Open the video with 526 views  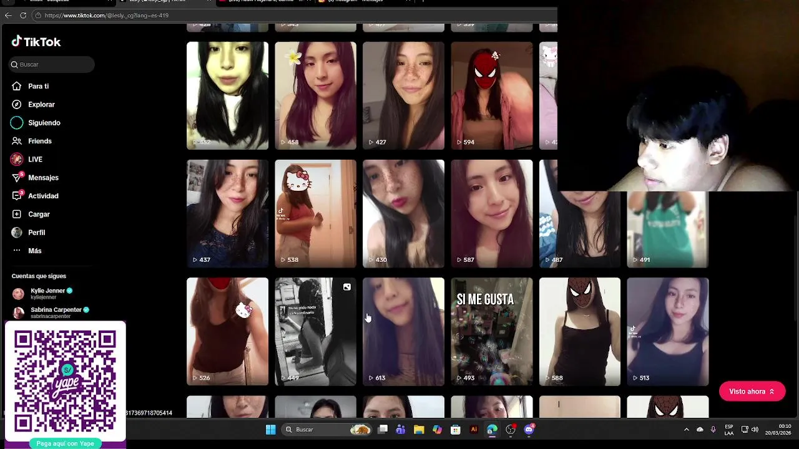227,331
